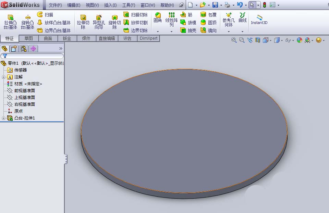Switch to the 评估 evaluate tab

tap(127, 38)
